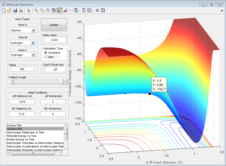The width and height of the screenshot is (226, 166).
Task: Select the MEP calculation type
Action: tap(46, 57)
